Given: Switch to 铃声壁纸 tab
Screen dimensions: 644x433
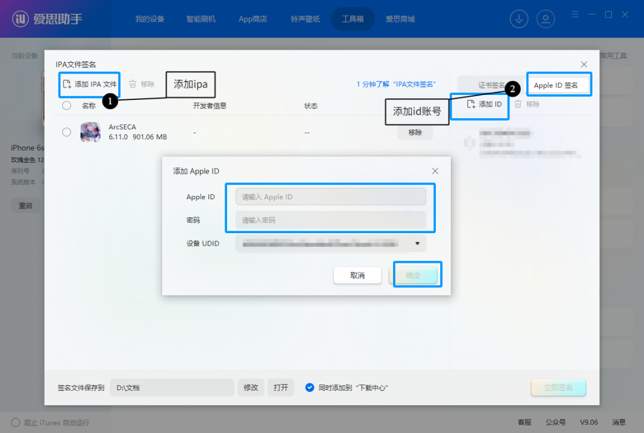Looking at the screenshot, I should pyautogui.click(x=305, y=19).
